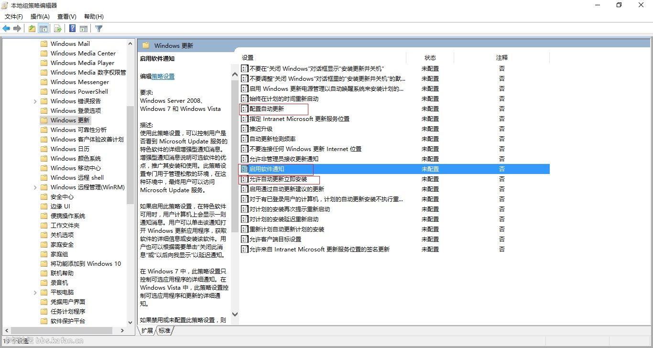This screenshot has height=348, width=653.
Task: Click the folder icon beside Windows Mail
Action: click(x=44, y=43)
